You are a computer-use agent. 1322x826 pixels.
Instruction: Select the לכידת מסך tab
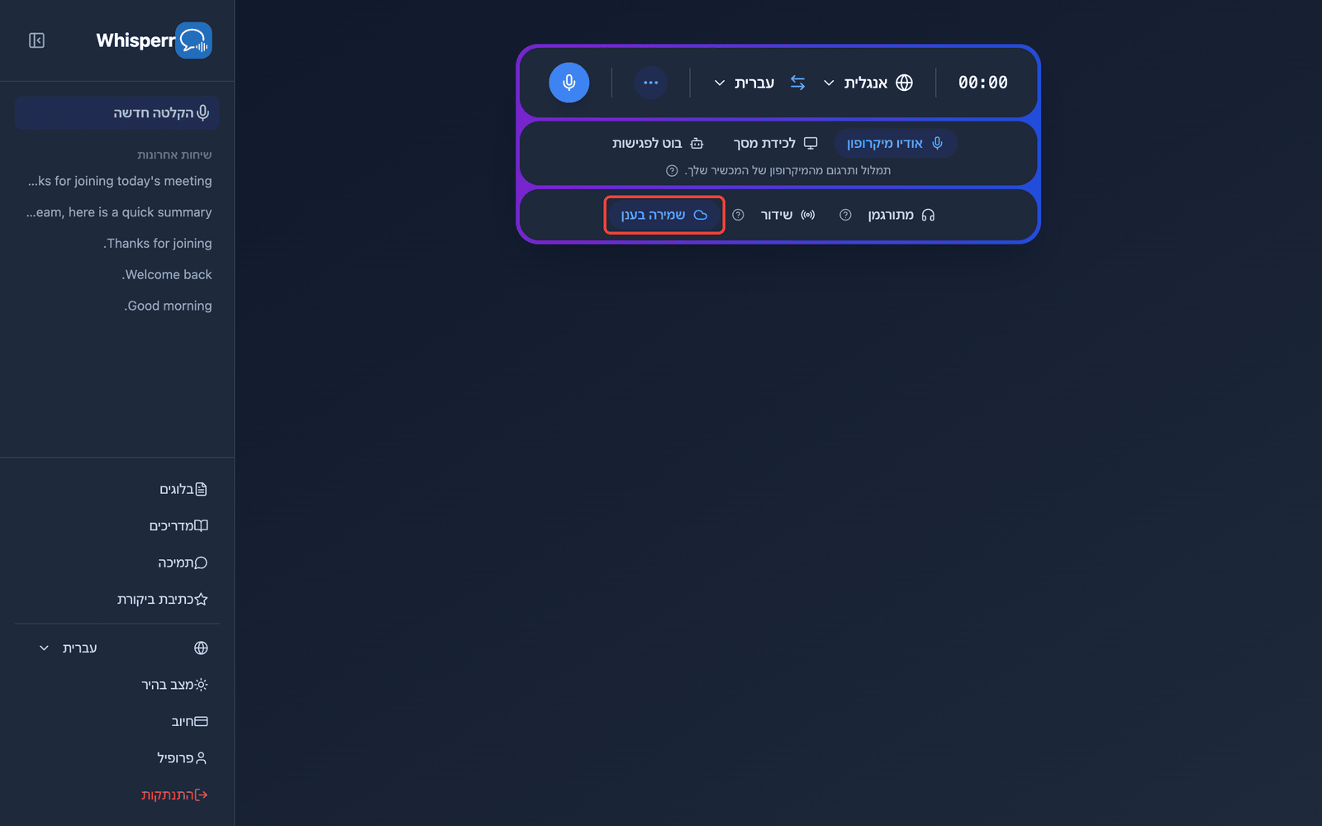775,143
